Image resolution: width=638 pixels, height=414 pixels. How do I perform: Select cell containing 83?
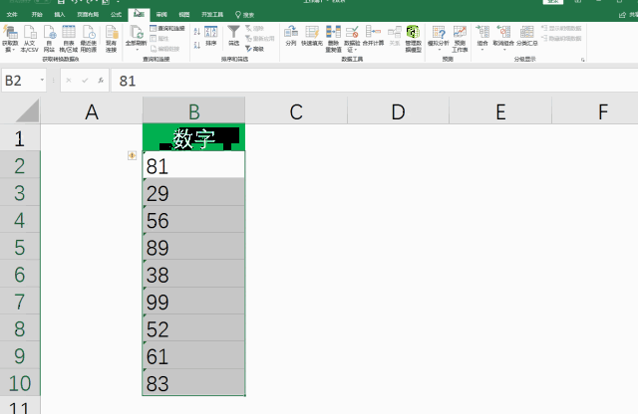(193, 382)
